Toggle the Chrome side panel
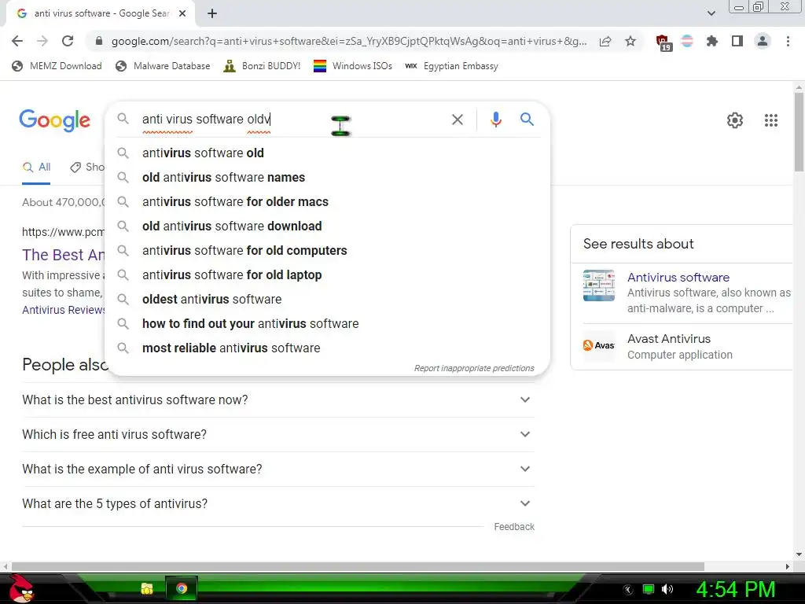Screen dimensions: 805x604 click(737, 41)
